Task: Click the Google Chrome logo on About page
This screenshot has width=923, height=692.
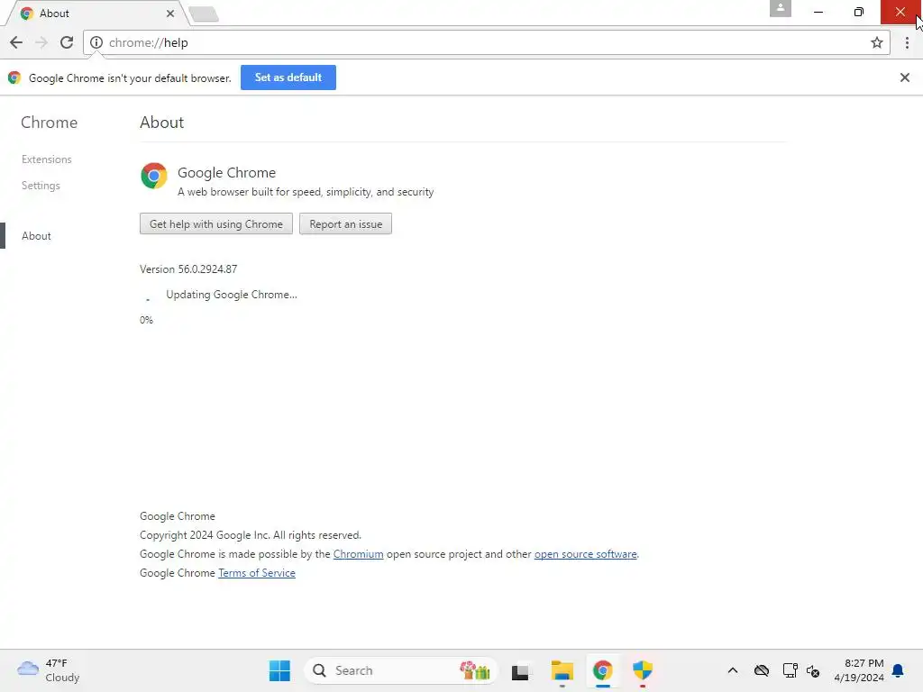Action: tap(153, 176)
